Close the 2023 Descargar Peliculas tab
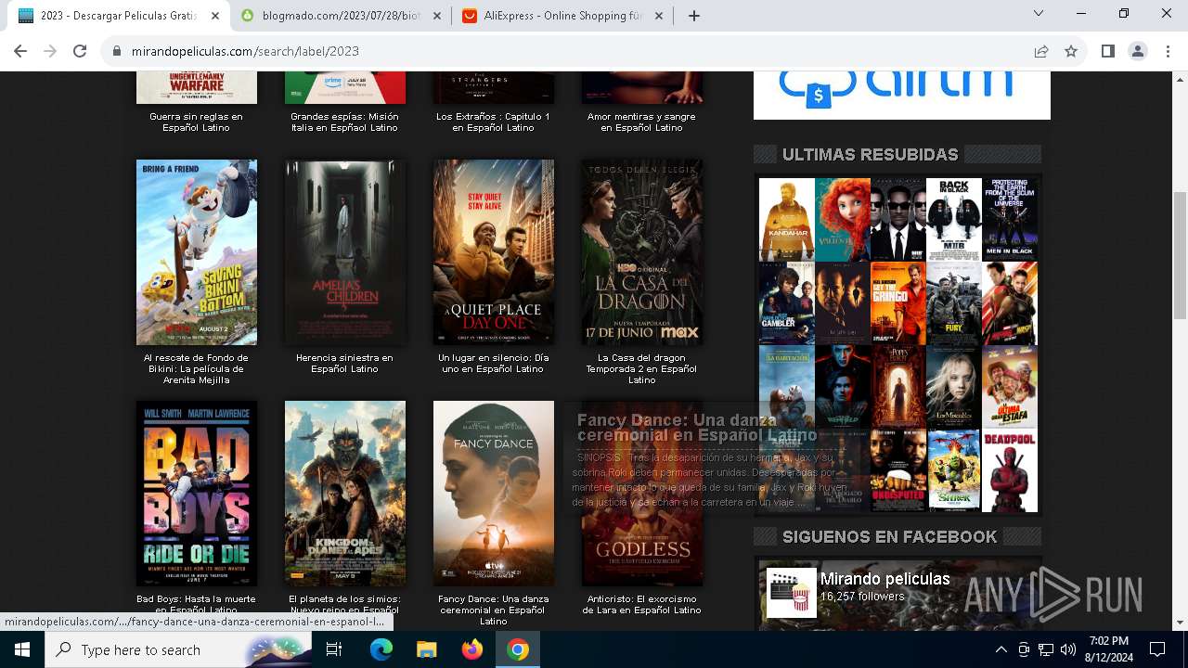 click(x=215, y=16)
